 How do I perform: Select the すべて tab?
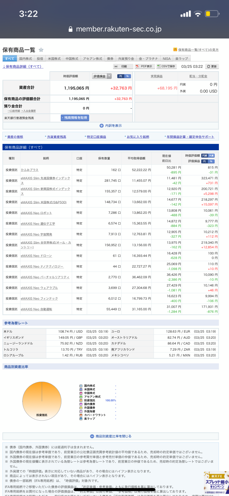point(9,59)
